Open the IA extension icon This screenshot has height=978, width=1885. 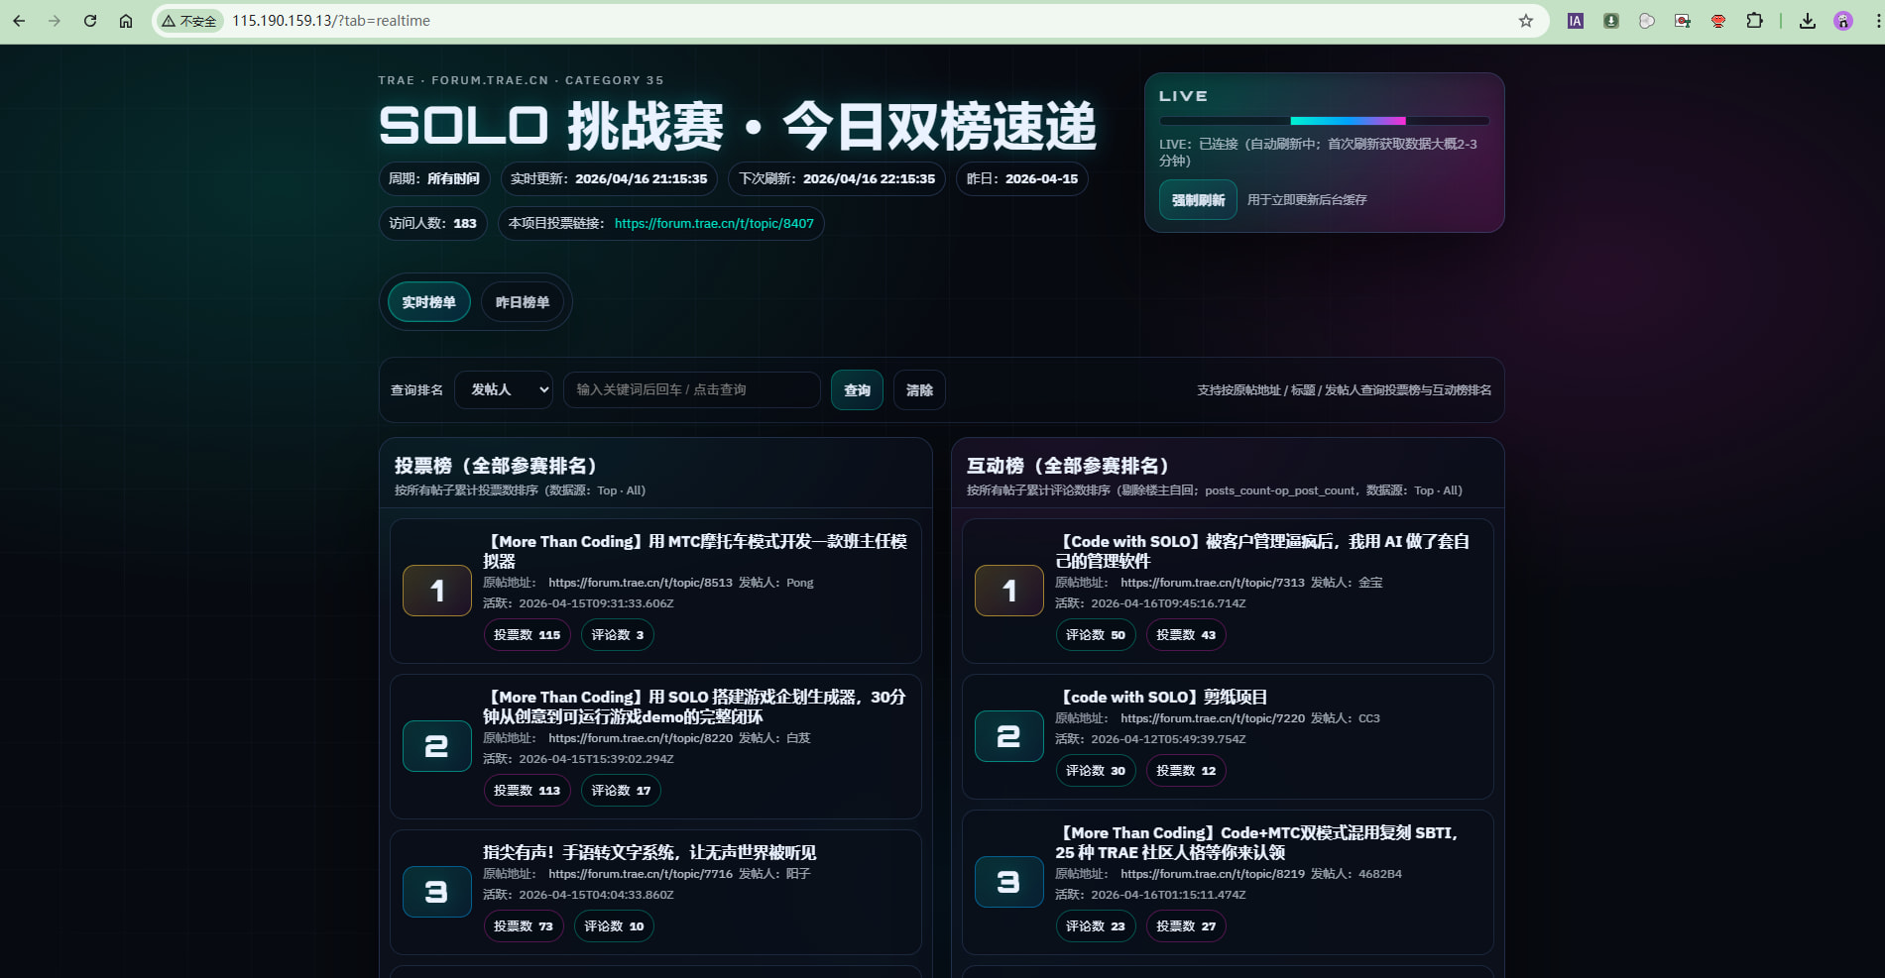tap(1575, 21)
